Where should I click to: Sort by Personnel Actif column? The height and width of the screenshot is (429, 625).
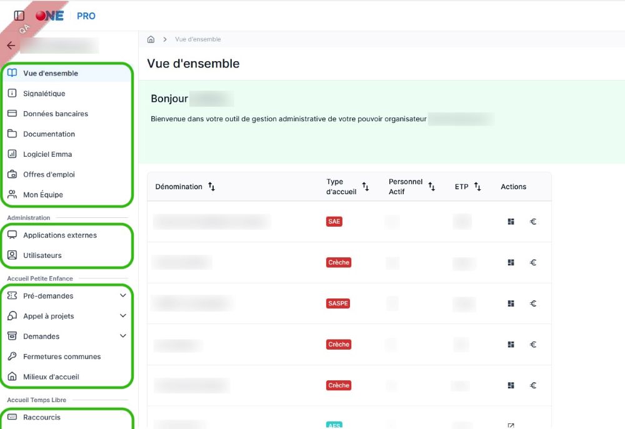[431, 187]
